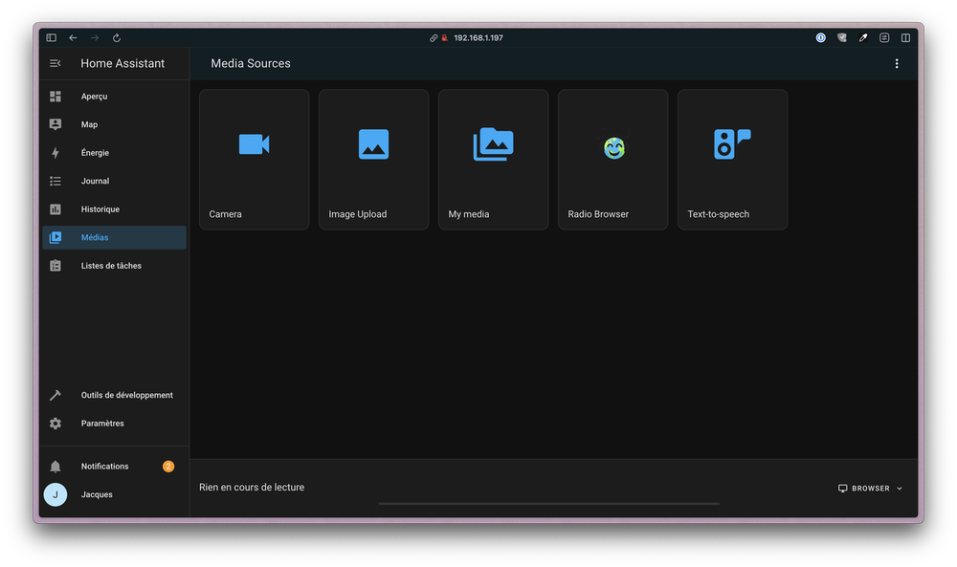
Task: Click the insecure lock icon
Action: [445, 38]
